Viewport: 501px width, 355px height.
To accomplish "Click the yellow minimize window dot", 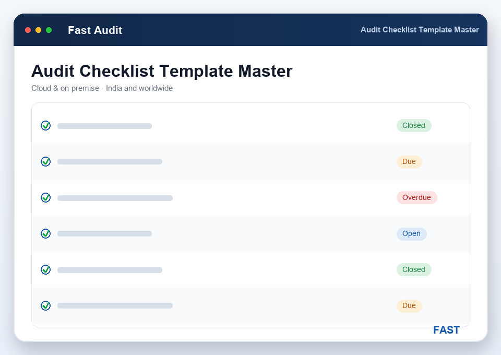I will 38,30.
